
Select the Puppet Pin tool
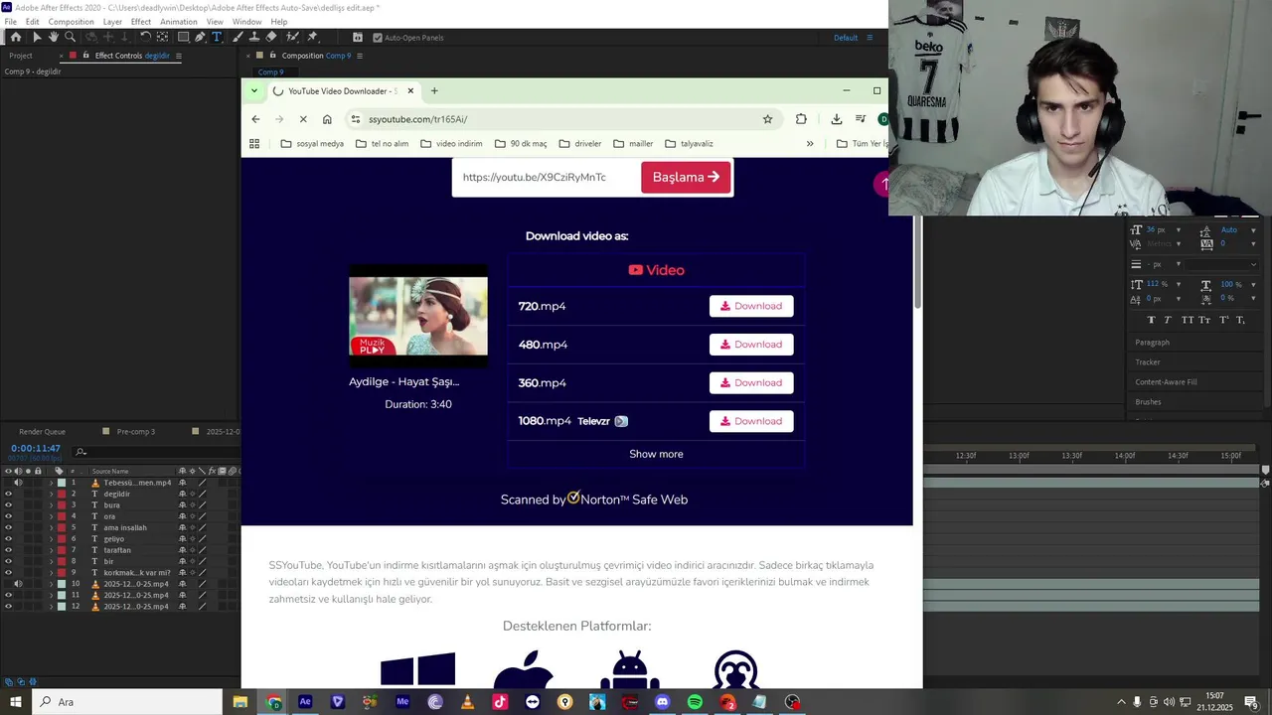(x=312, y=37)
